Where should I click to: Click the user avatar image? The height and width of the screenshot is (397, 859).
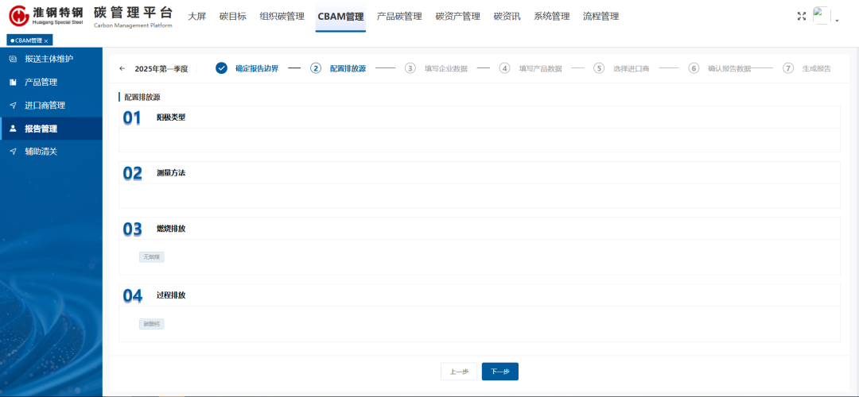(821, 16)
